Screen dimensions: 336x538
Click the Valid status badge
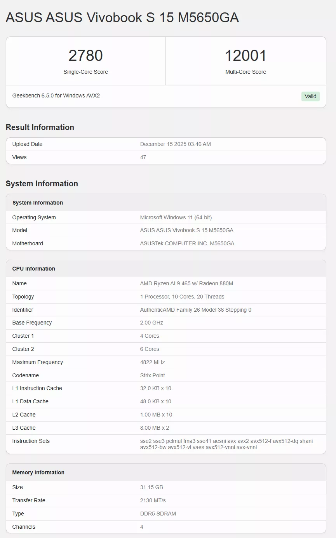pyautogui.click(x=310, y=96)
